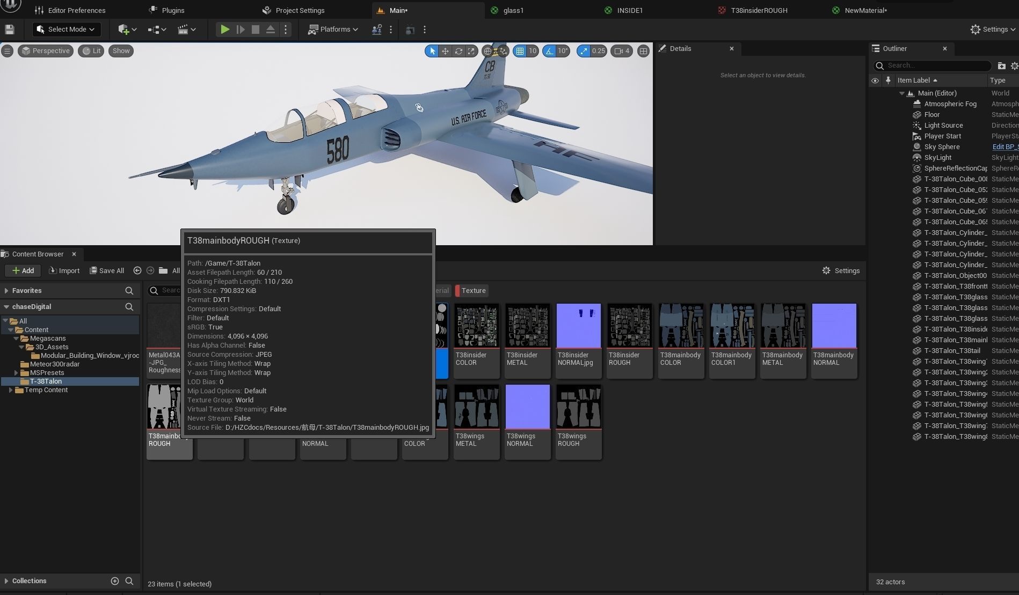This screenshot has width=1019, height=595.
Task: Add a new collection with plus icon
Action: [x=114, y=581]
